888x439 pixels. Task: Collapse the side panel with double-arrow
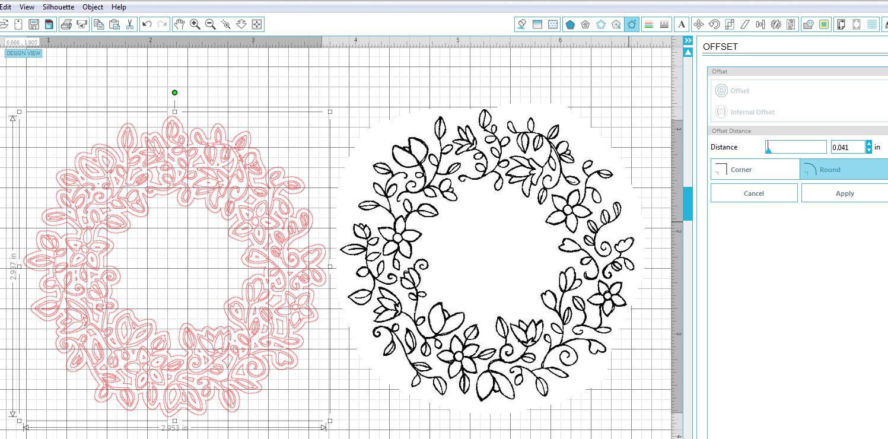pos(688,40)
